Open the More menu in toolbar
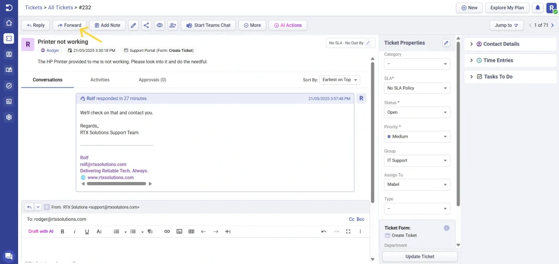559x264 pixels. [252, 25]
